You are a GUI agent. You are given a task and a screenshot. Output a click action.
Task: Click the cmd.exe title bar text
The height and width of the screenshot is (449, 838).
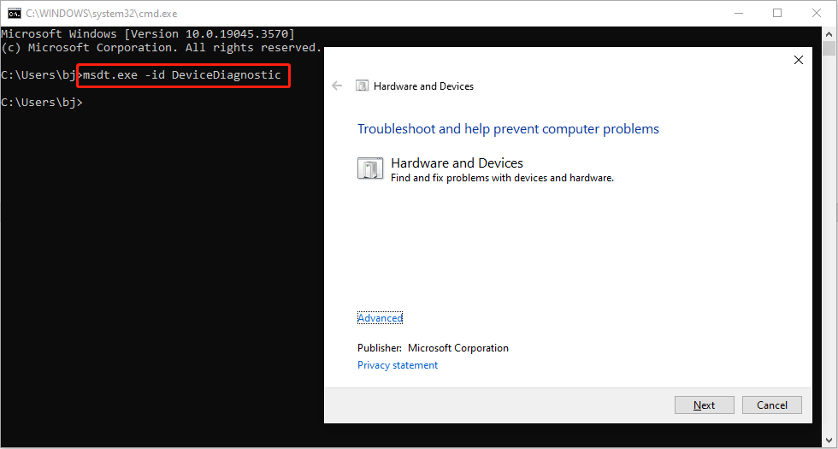click(x=102, y=14)
